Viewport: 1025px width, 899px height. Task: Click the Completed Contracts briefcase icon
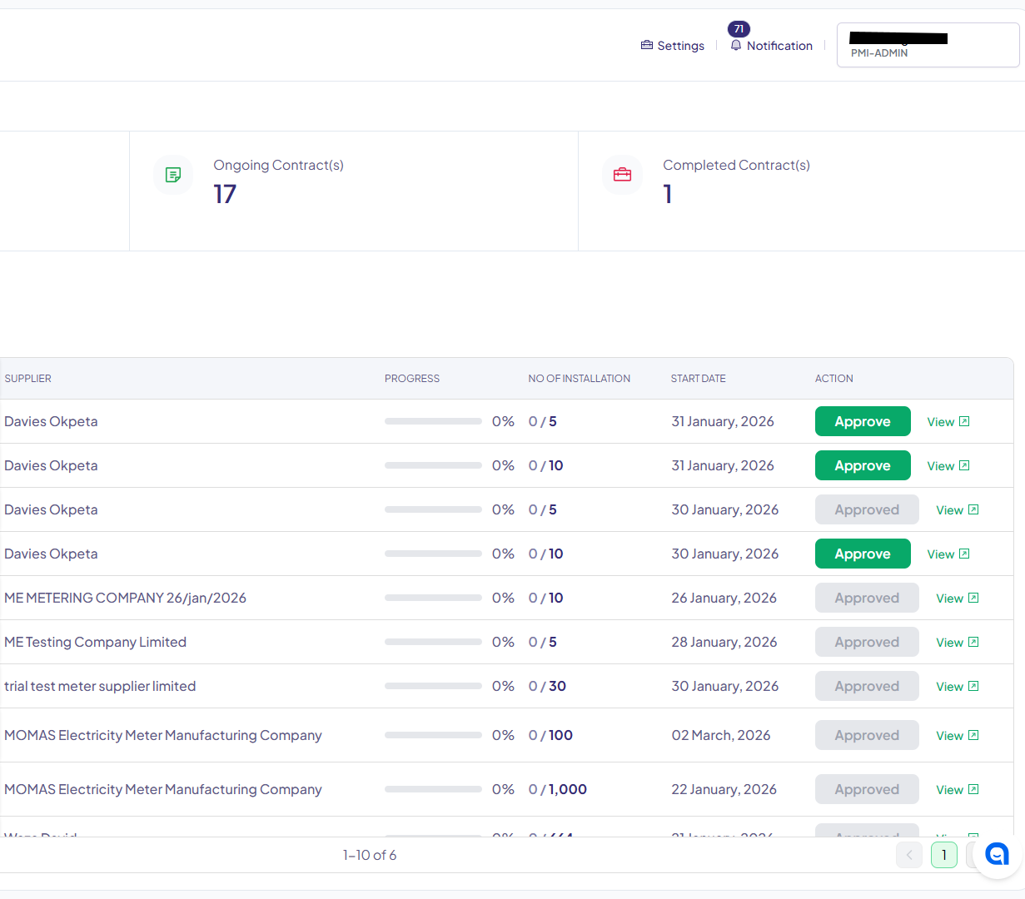click(622, 175)
